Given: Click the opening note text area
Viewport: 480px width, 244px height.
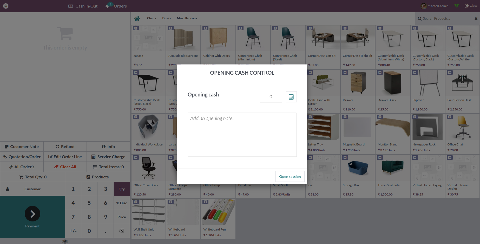Looking at the screenshot, I should pos(242,135).
